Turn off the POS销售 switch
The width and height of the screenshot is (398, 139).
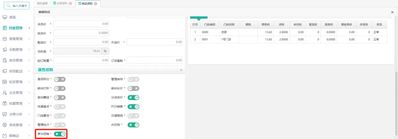pyautogui.click(x=133, y=107)
